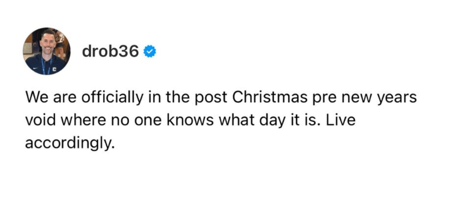Viewport: 450px width, 206px height.
Task: Select the word "Christmas" in the post
Action: coord(269,98)
